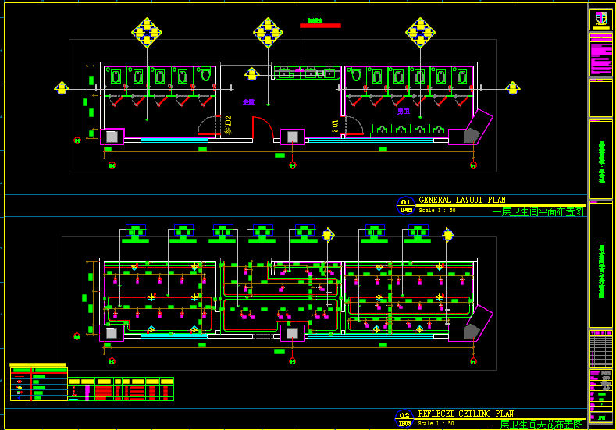Screen dimensions: 616x430
Task: Click the gray and red square symbol in legend
Action: (20, 393)
